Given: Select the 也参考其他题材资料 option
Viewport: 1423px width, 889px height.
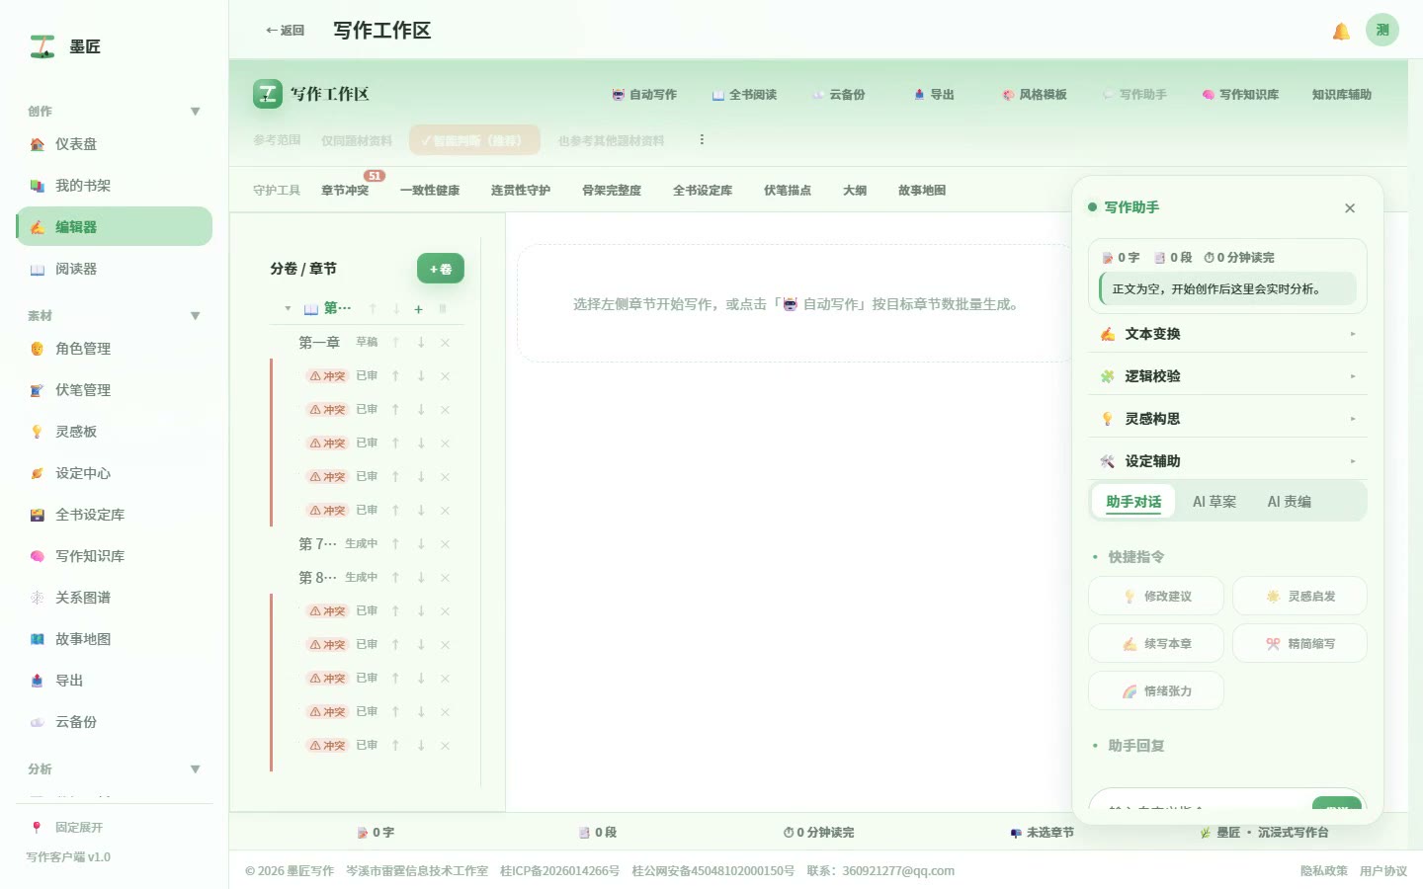Looking at the screenshot, I should coord(611,140).
